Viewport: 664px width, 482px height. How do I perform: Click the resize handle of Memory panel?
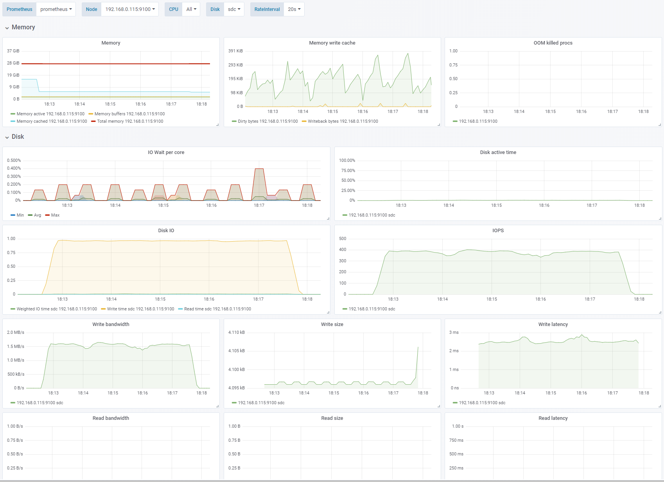point(217,125)
